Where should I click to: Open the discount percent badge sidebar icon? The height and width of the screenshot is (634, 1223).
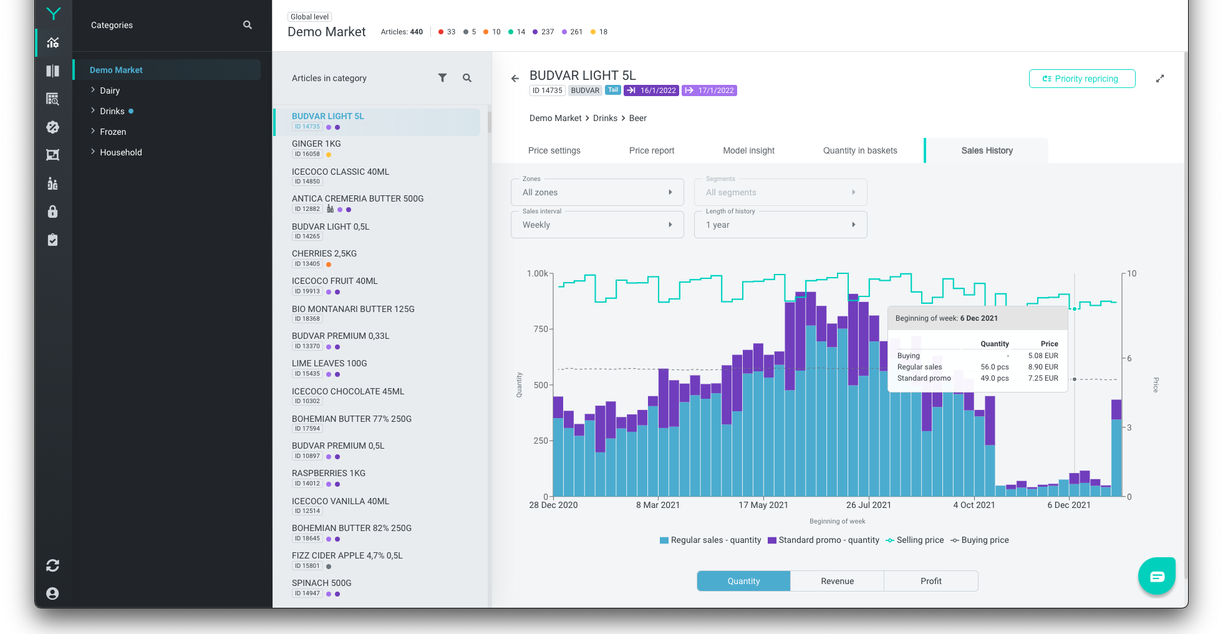tap(53, 127)
